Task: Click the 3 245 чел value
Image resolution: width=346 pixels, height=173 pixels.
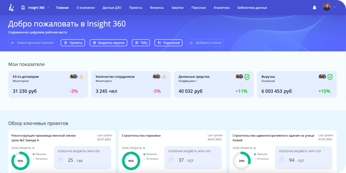Action: [106, 91]
